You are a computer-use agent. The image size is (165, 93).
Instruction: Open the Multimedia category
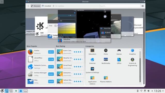(x=106, y=61)
